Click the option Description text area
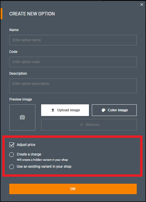The height and width of the screenshot is (202, 146). [73, 86]
